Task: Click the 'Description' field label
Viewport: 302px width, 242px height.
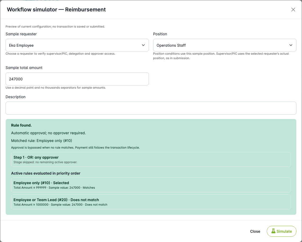Action: (x=15, y=97)
